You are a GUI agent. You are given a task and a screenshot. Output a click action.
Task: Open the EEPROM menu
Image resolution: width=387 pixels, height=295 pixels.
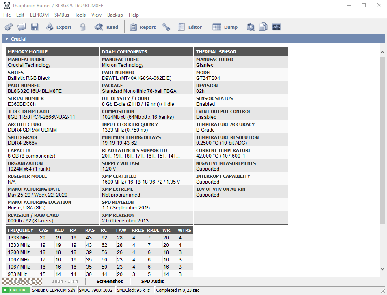[39, 15]
